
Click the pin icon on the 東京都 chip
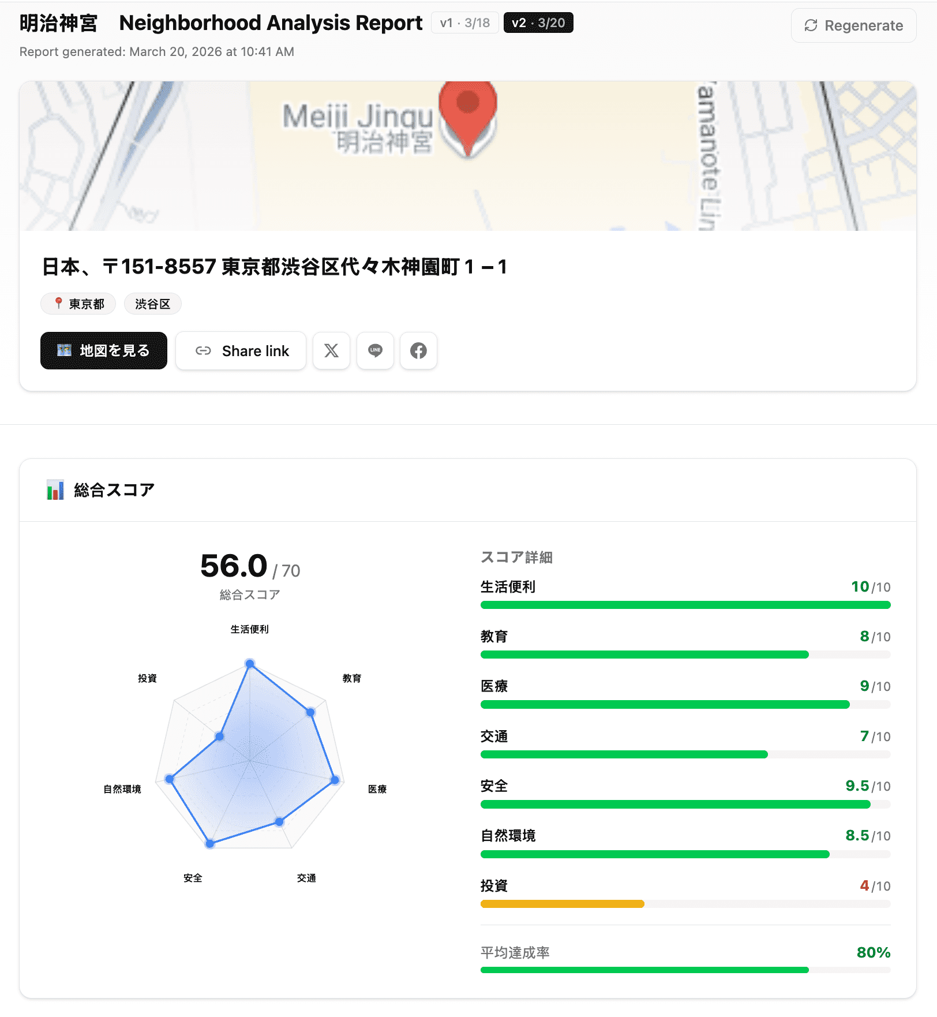(x=58, y=304)
